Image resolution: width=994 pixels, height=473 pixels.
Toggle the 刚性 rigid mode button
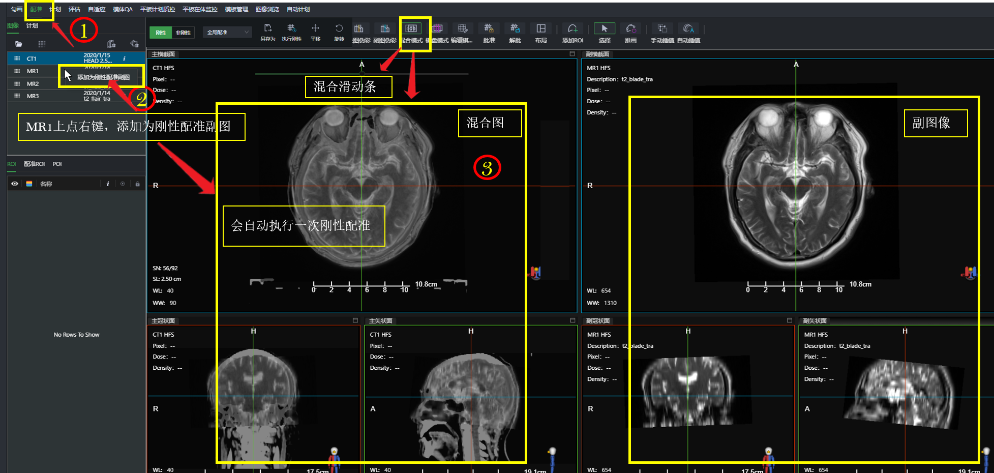(161, 33)
